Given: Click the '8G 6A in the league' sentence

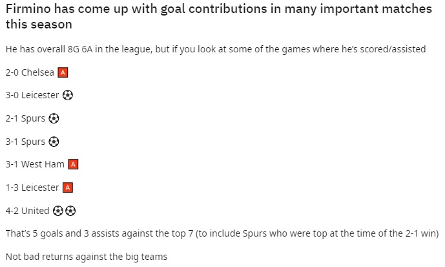Looking at the screenshot, I should tap(216, 49).
